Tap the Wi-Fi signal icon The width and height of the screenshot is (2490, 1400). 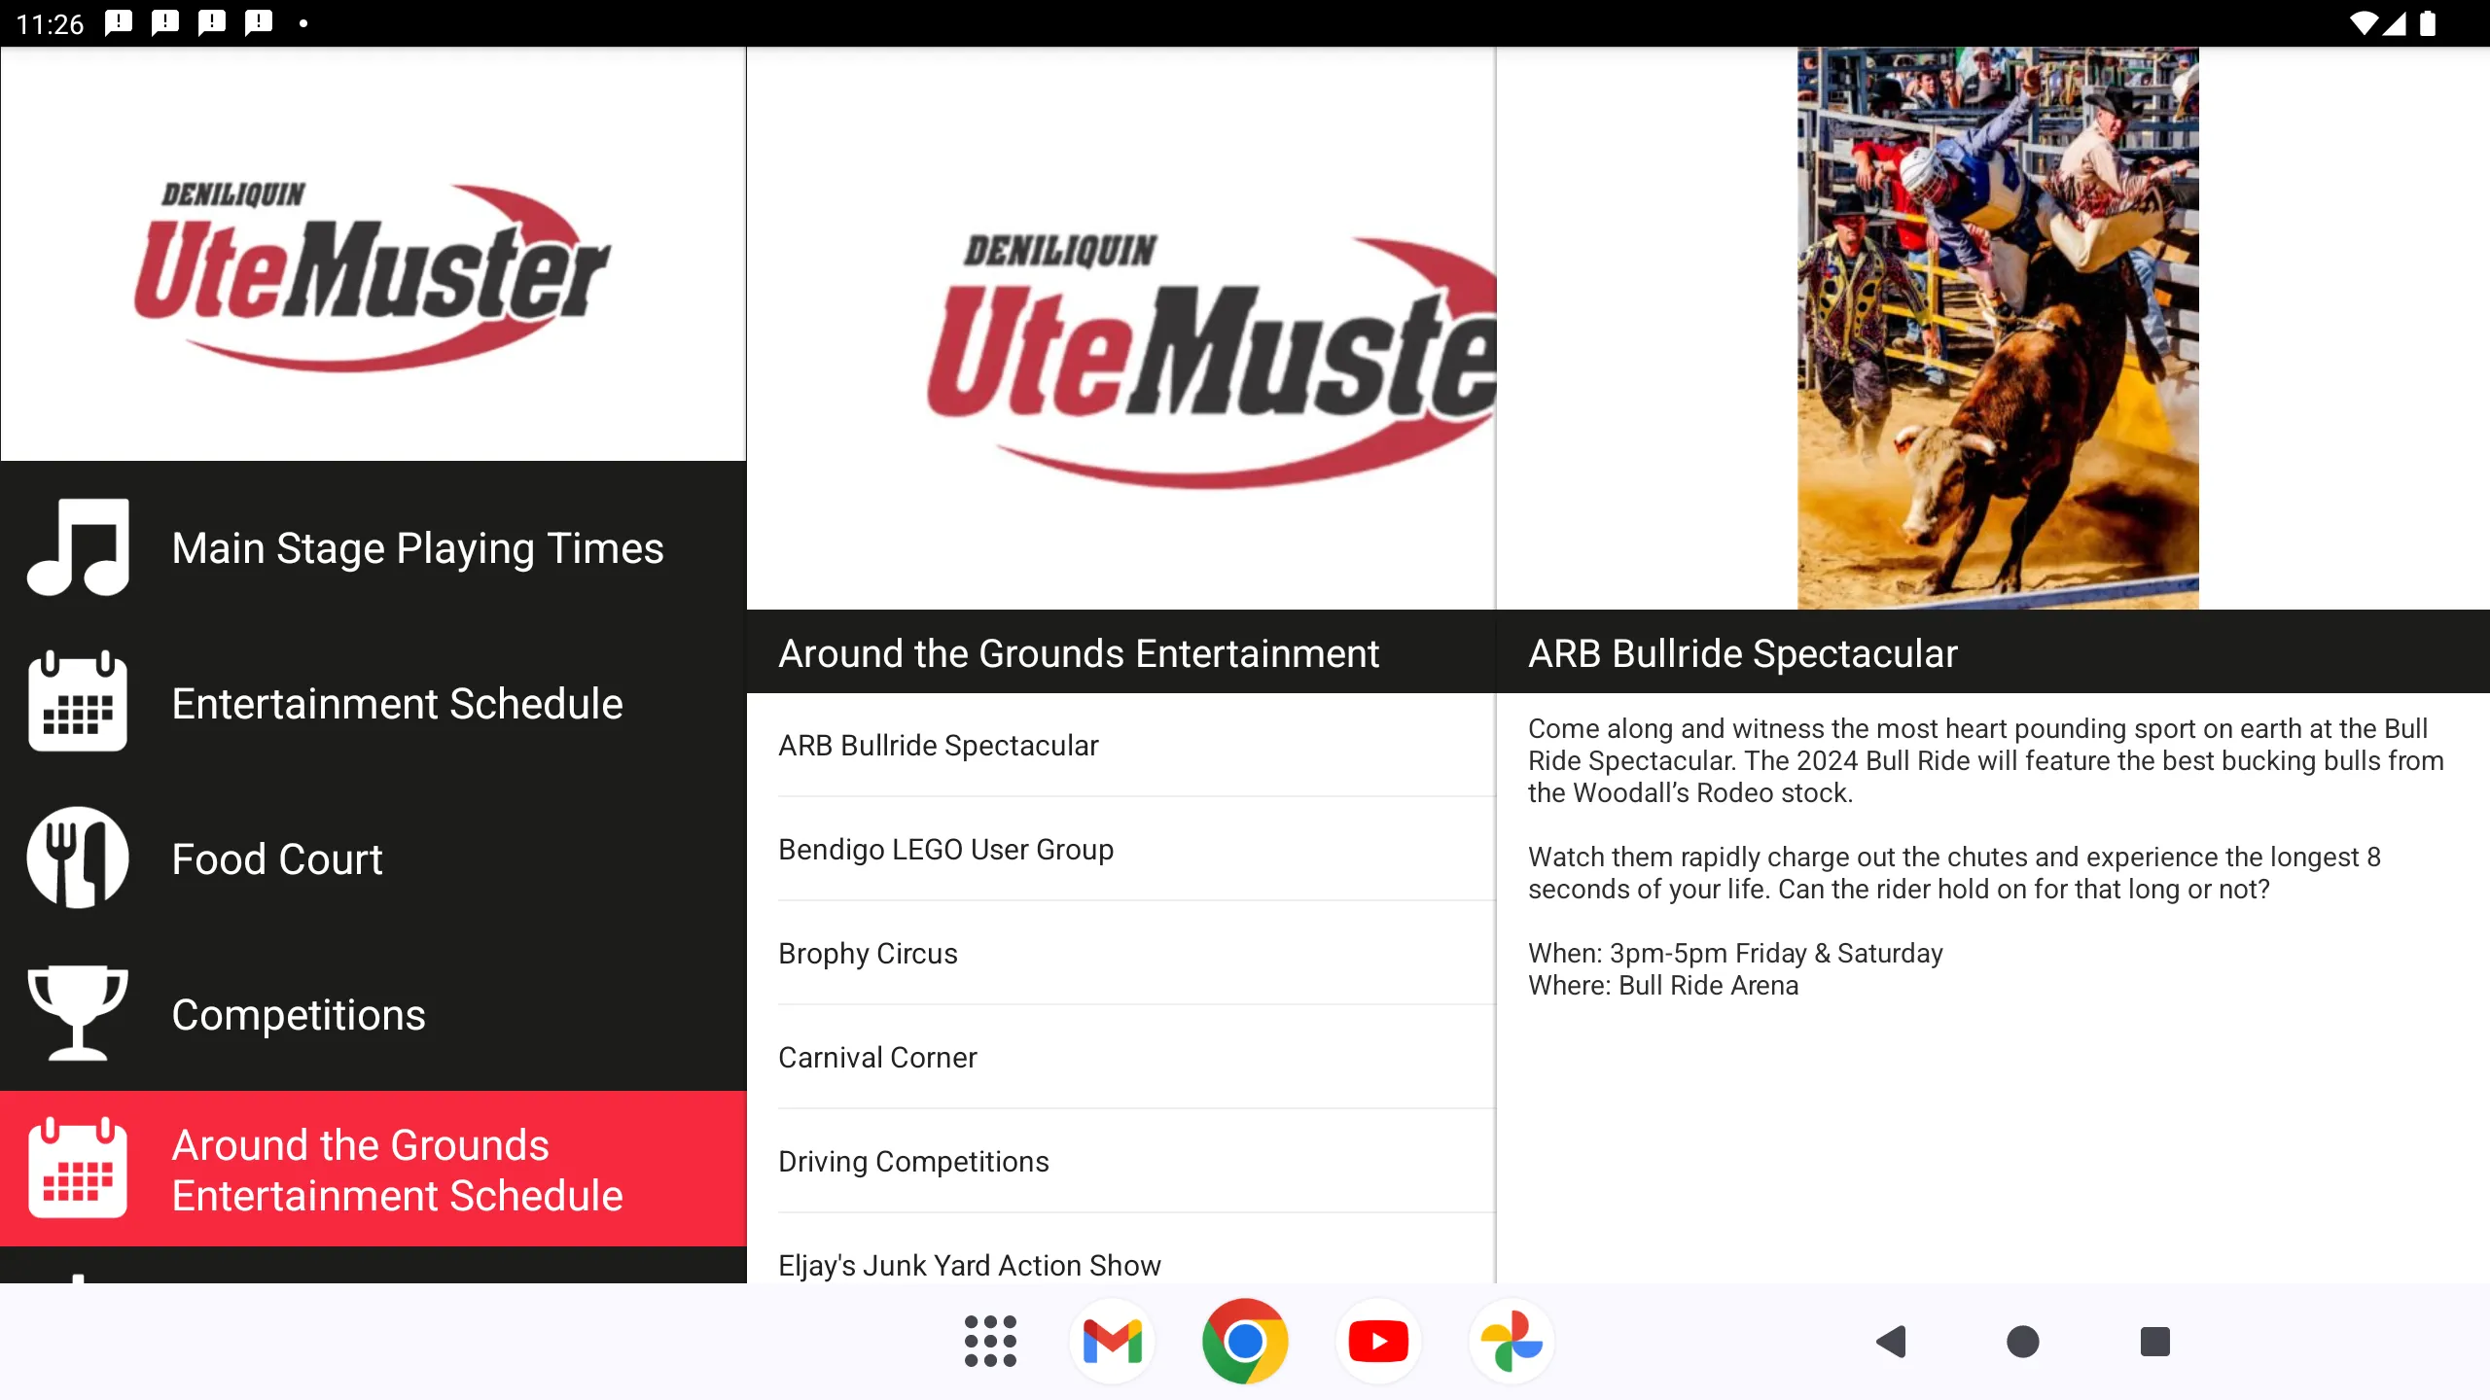(x=2362, y=23)
